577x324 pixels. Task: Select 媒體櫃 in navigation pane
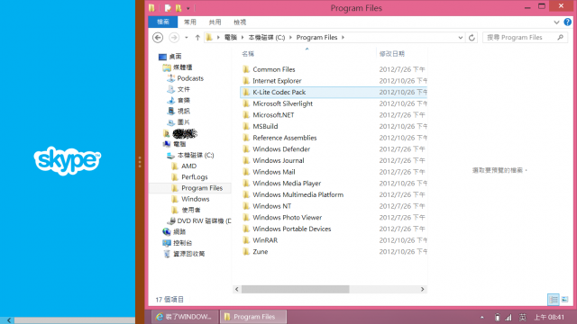click(178, 67)
